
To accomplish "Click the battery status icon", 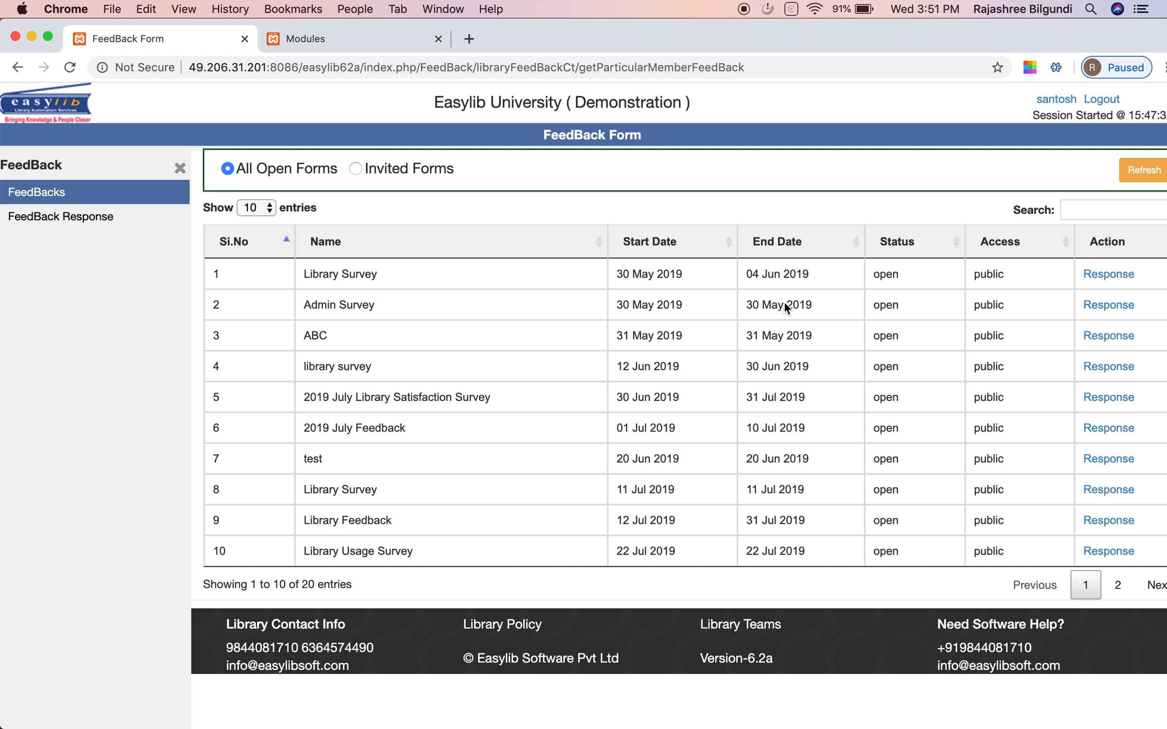I will click(864, 9).
